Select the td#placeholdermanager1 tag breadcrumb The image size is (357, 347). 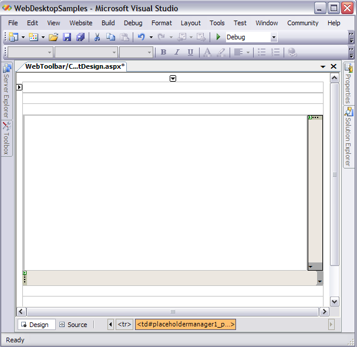[185, 324]
